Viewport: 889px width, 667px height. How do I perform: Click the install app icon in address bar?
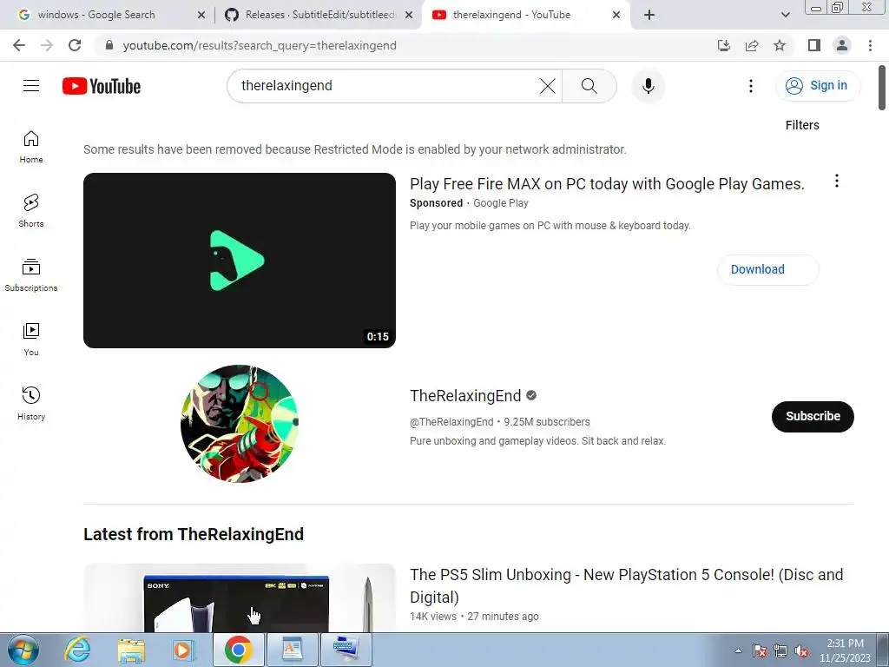[724, 45]
